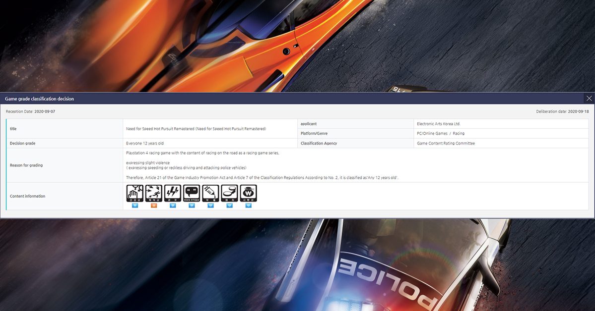This screenshot has width=595, height=311.
Task: Click the blue badge under the sexuality icon
Action: click(135, 206)
